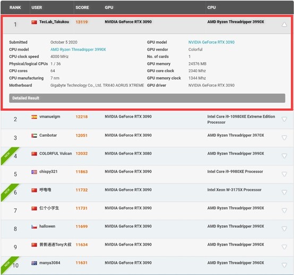Select user name hallowen
This screenshot has width=294, height=275.
(47, 226)
